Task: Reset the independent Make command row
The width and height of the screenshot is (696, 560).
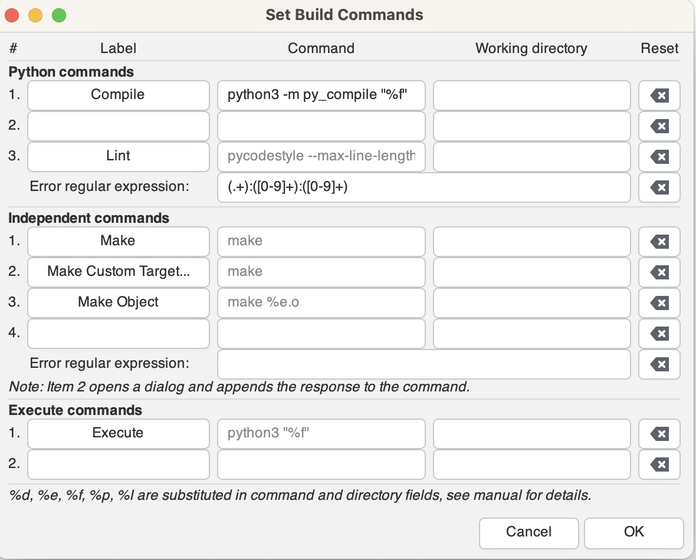Action: point(659,242)
